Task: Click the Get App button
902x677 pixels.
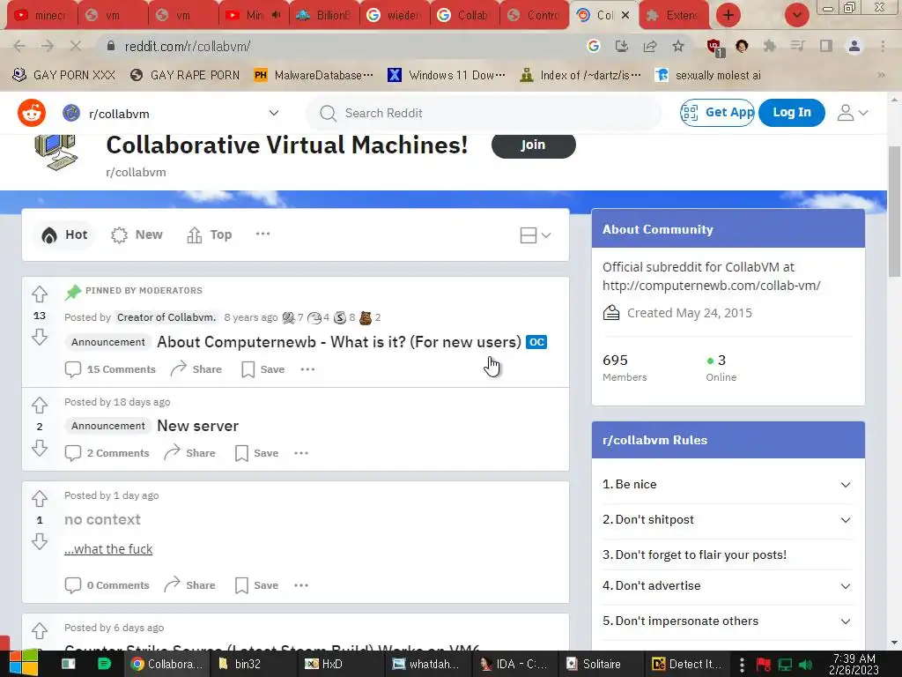Action: (717, 112)
